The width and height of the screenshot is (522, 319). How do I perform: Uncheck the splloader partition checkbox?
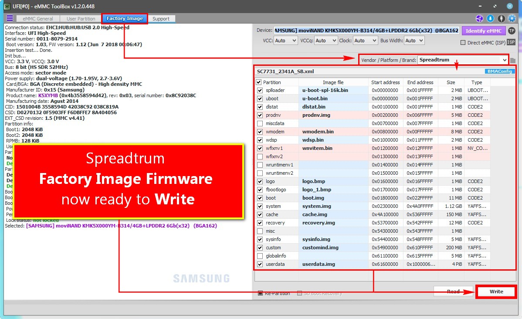click(260, 90)
